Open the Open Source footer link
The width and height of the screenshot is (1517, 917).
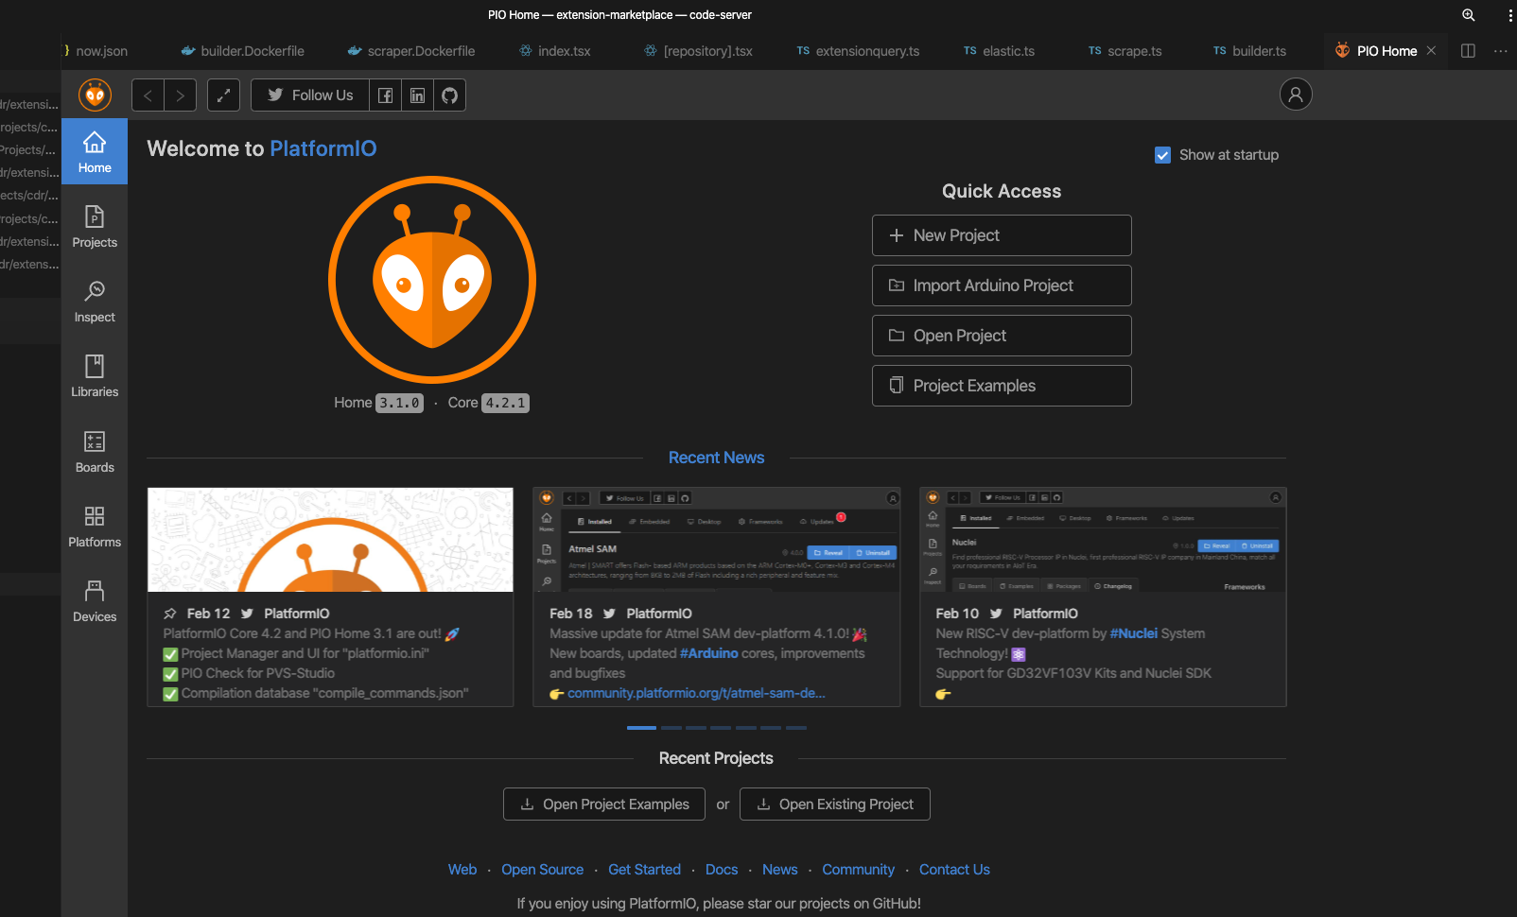pos(542,870)
